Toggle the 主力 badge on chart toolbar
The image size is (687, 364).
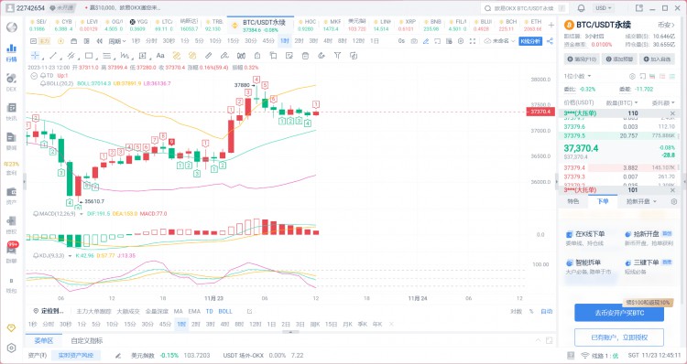[46, 41]
